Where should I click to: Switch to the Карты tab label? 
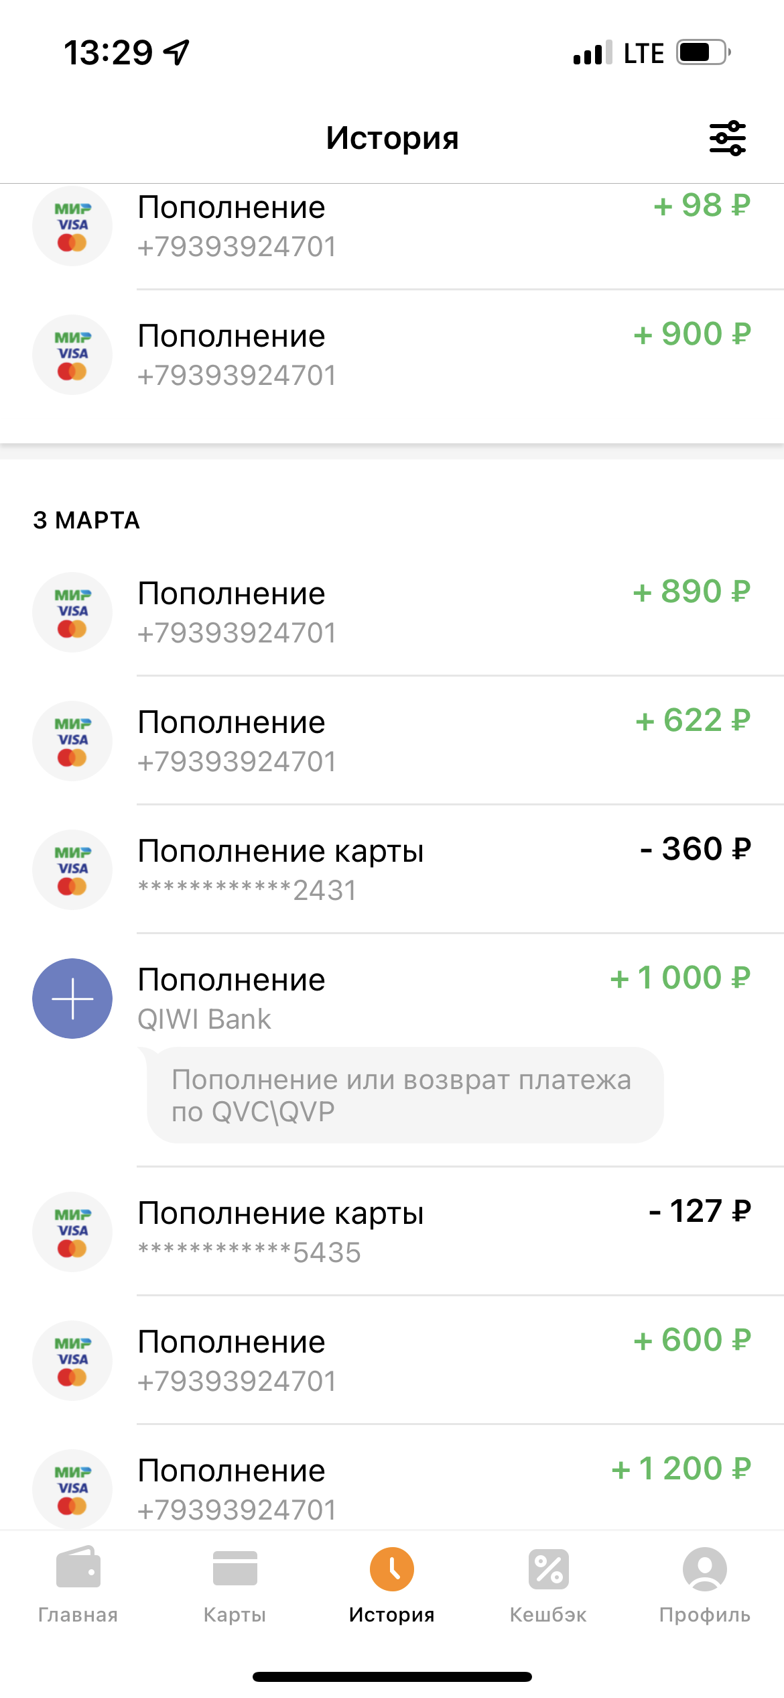pyautogui.click(x=235, y=1615)
